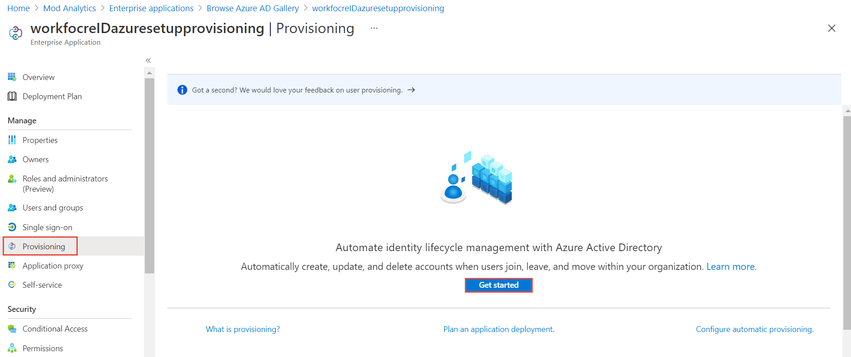Open the What is provisioning? link
Image resolution: width=851 pixels, height=357 pixels.
click(243, 329)
